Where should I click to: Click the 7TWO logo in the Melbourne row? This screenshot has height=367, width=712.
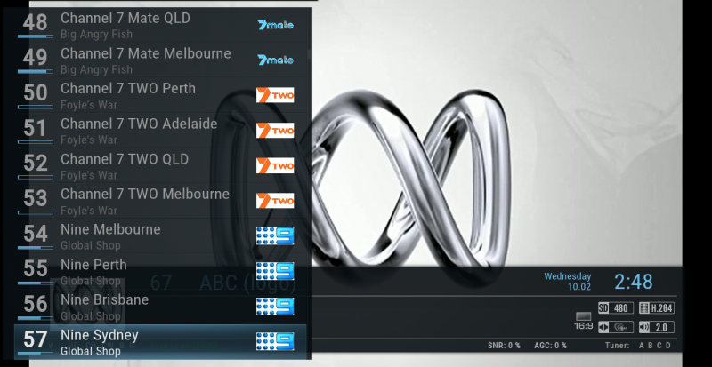tap(275, 201)
